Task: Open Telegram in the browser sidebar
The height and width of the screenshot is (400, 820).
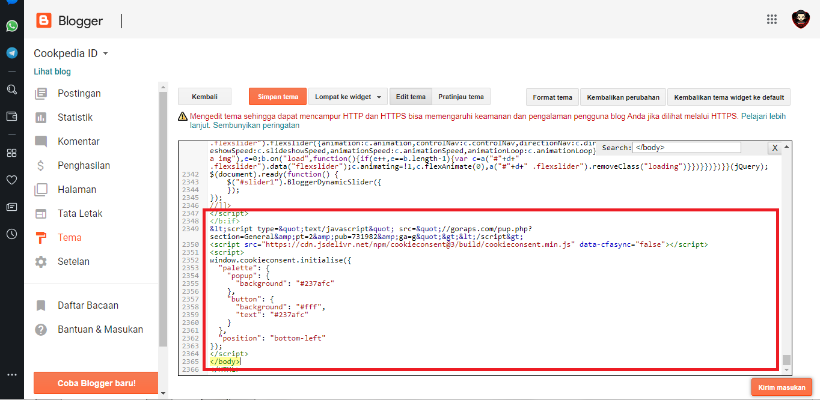Action: coord(11,53)
